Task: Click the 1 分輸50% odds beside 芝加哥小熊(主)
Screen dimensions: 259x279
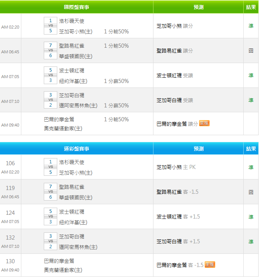Action: coord(116,32)
